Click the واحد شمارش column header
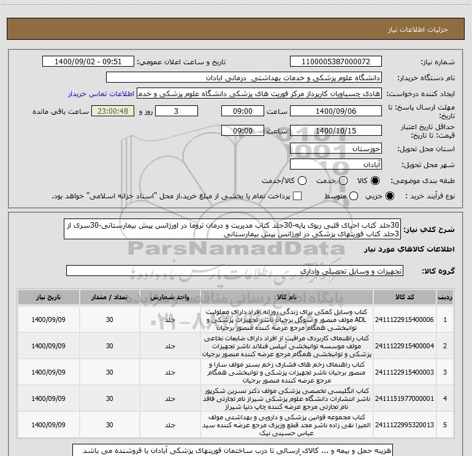 pyautogui.click(x=170, y=297)
